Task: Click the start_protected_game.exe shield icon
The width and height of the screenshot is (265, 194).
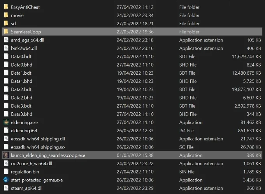Action: [6, 180]
